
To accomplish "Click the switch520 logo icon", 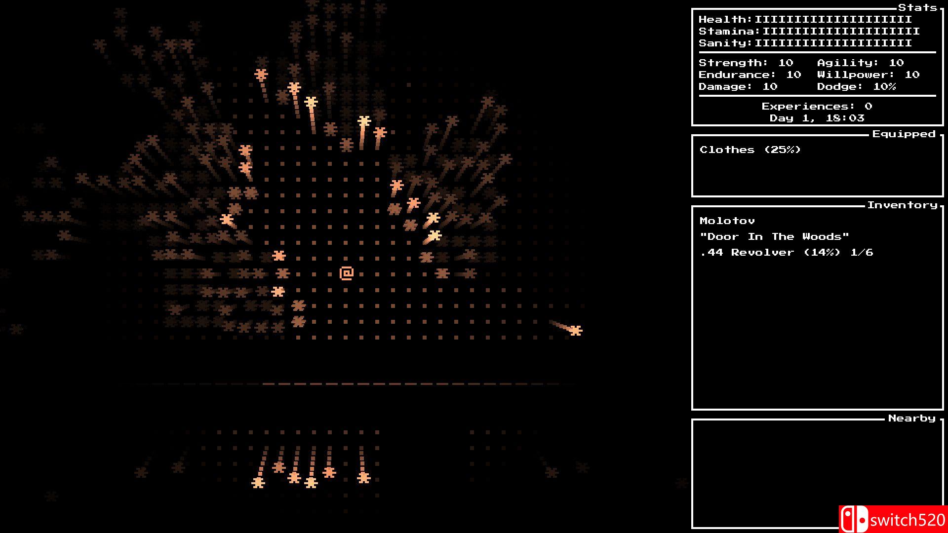I will click(854, 520).
